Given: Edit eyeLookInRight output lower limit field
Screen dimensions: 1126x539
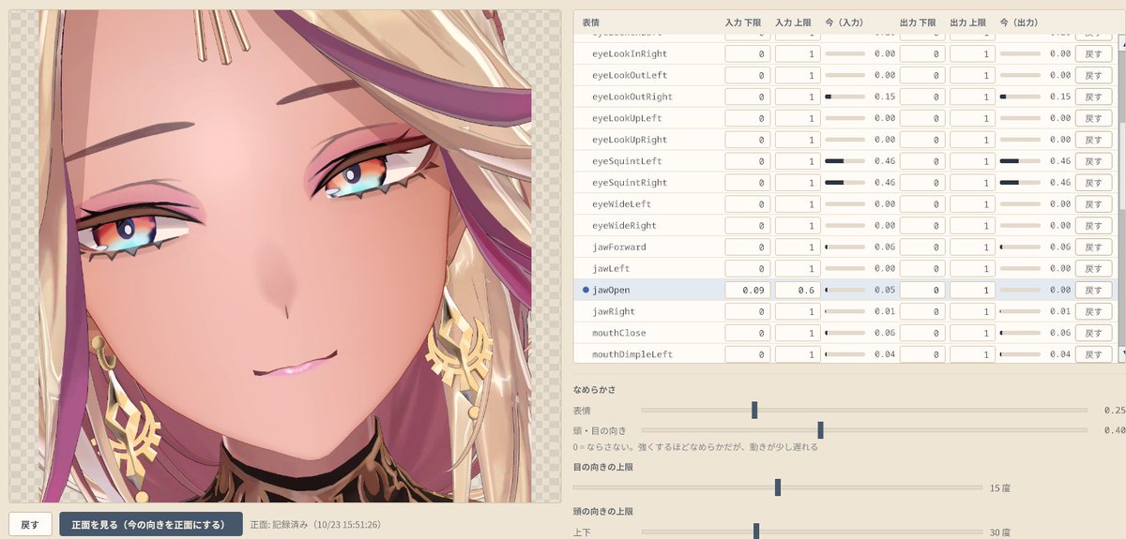Looking at the screenshot, I should coord(922,53).
